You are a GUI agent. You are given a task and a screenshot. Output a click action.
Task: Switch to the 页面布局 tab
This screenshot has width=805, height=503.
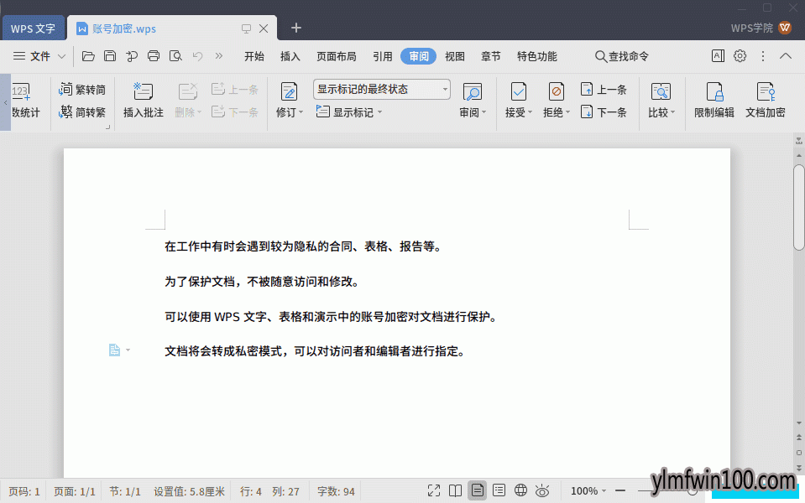coord(337,56)
